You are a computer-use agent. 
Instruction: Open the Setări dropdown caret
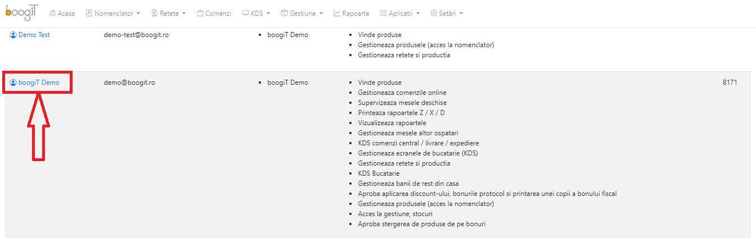point(461,13)
